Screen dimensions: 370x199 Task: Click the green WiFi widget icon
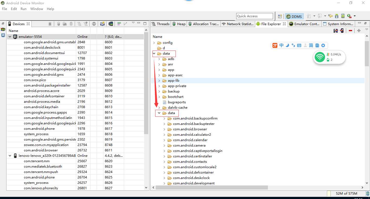pos(320,57)
